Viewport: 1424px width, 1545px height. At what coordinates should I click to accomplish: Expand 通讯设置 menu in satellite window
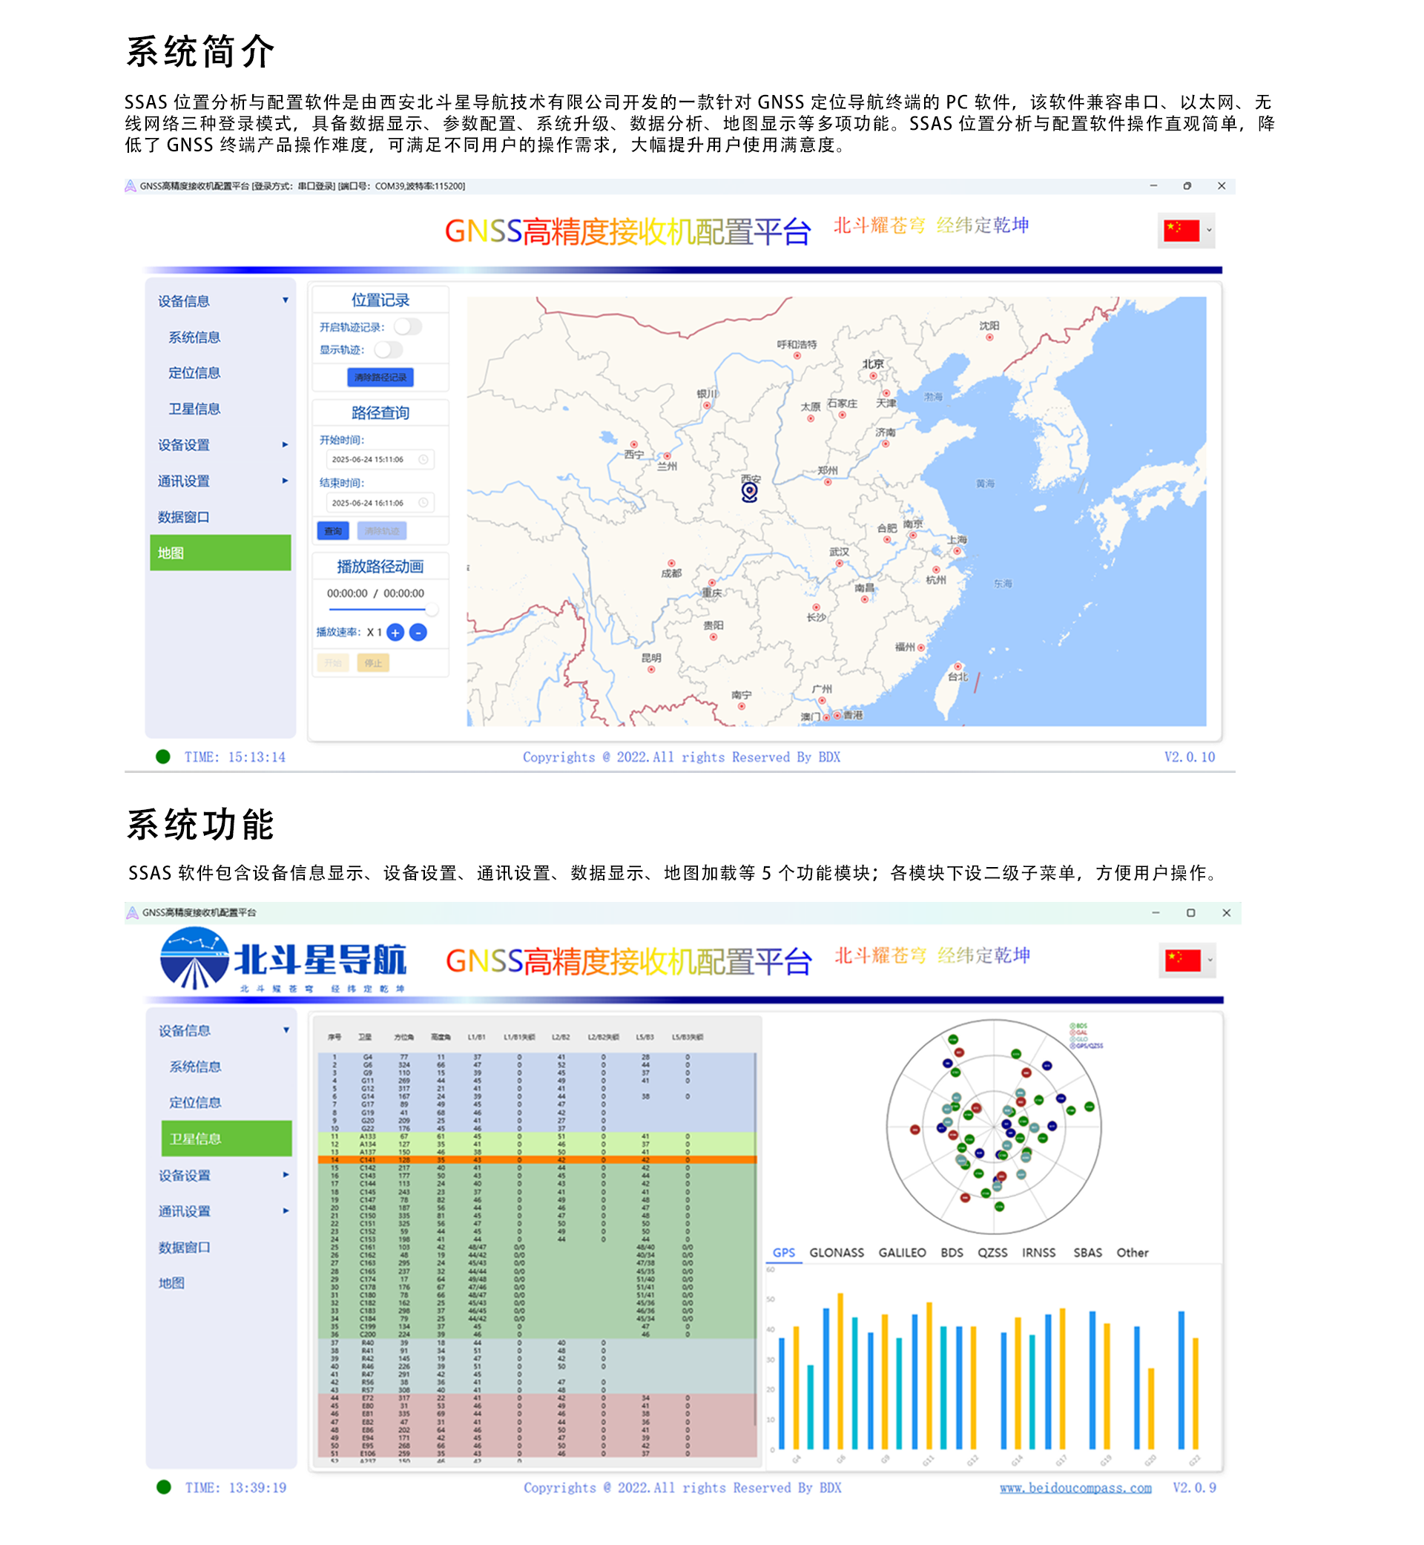click(286, 1211)
